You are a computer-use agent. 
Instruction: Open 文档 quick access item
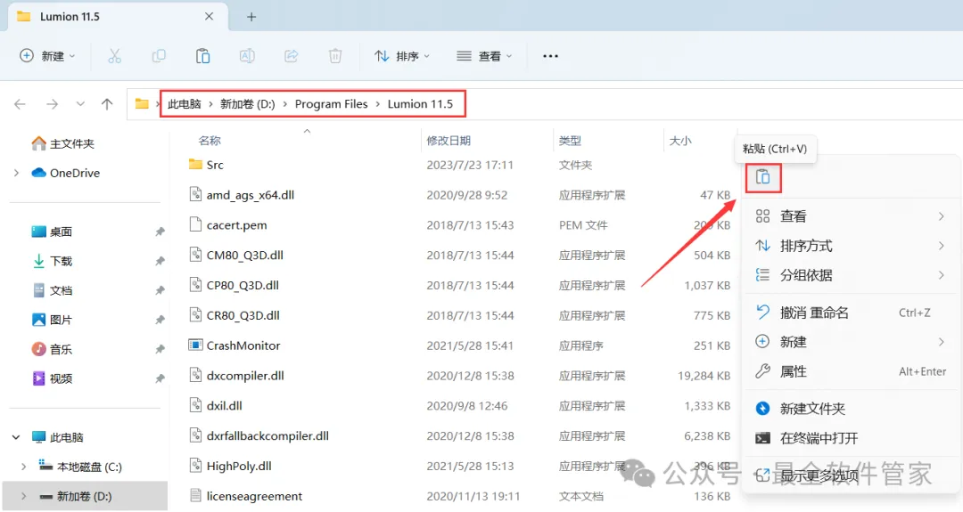point(53,290)
